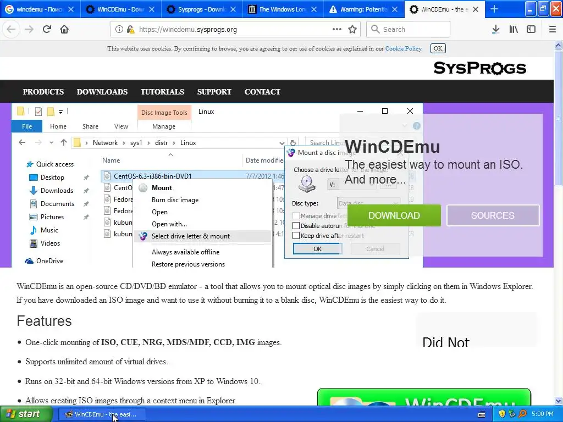Image resolution: width=563 pixels, height=422 pixels.
Task: Check 'Disable autorun' in the Mount dialog image
Action: (x=296, y=226)
